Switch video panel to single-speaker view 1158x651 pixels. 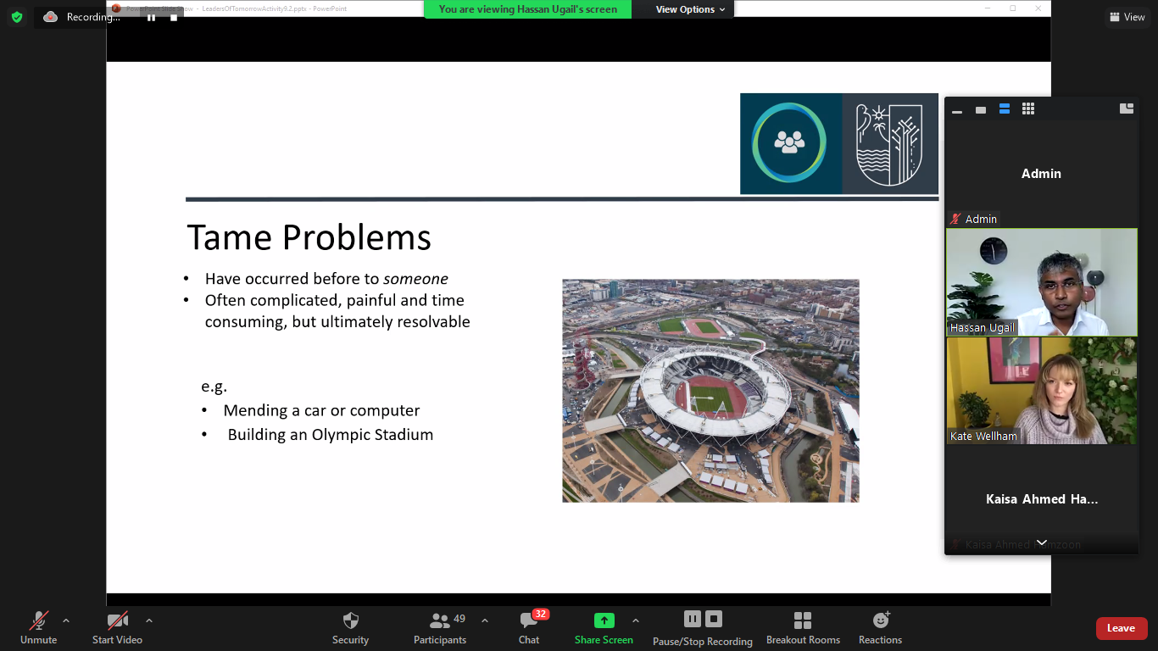coord(981,109)
